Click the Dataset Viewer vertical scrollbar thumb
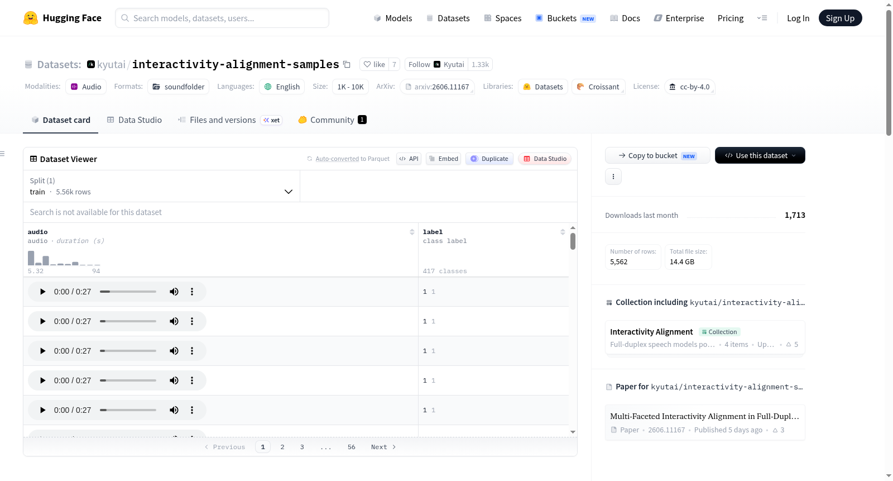The width and height of the screenshot is (893, 481). point(573,241)
